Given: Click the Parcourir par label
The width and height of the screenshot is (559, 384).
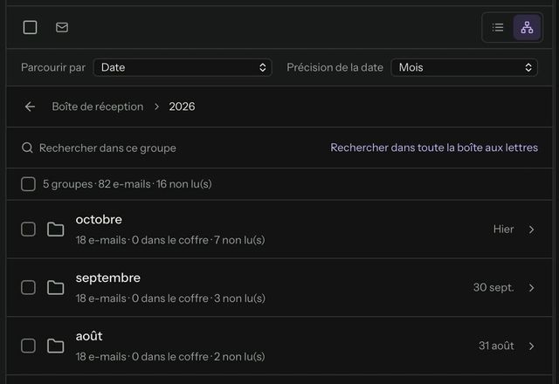Looking at the screenshot, I should click(53, 68).
